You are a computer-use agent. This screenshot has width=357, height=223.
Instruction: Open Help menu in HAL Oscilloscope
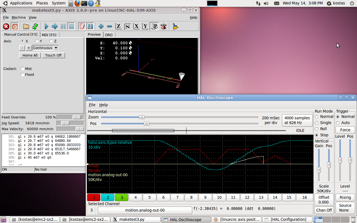(103, 105)
